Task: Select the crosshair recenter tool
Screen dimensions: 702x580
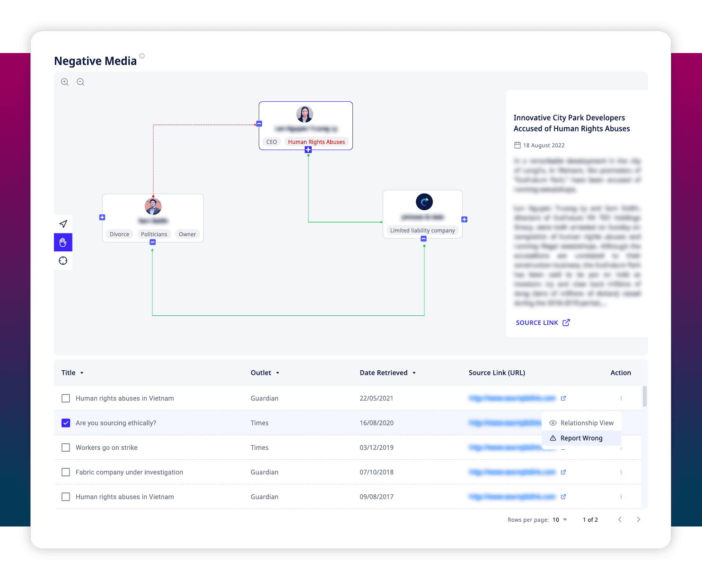Action: coord(63,261)
